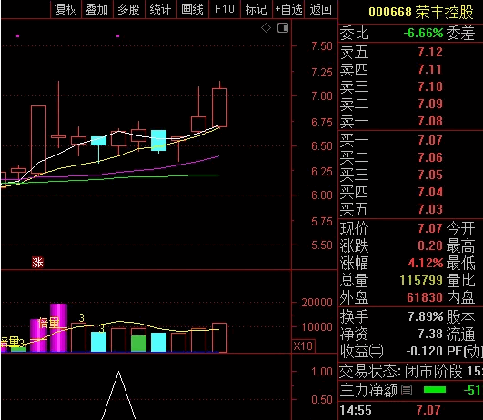
Task: Click the 14:55 trade tick row
Action: 410,410
